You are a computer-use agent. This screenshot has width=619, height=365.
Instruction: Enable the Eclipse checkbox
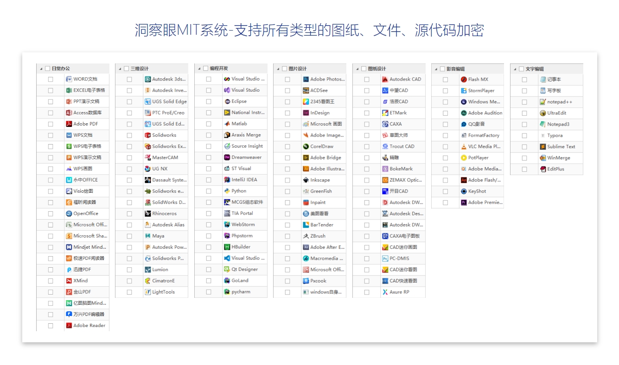pyautogui.click(x=209, y=101)
